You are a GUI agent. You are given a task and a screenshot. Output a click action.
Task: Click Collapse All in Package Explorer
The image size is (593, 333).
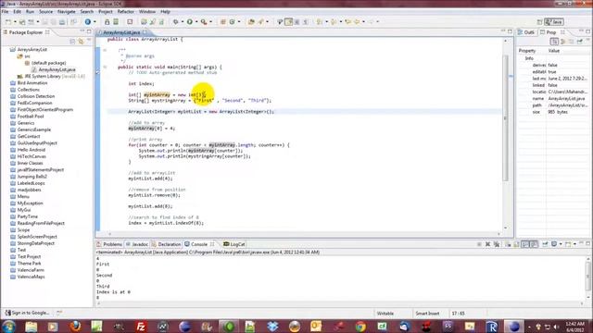[x=72, y=41]
